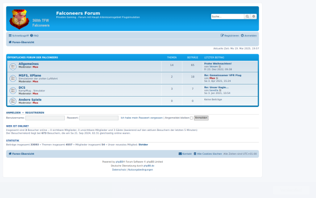Open newest member Strider profile
Screen dimensions: 316x198
point(143,145)
